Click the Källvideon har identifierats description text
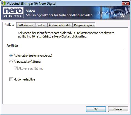 click(66, 35)
